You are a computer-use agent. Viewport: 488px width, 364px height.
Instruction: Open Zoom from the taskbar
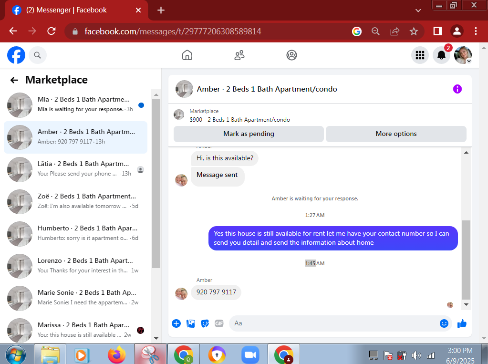click(x=250, y=354)
